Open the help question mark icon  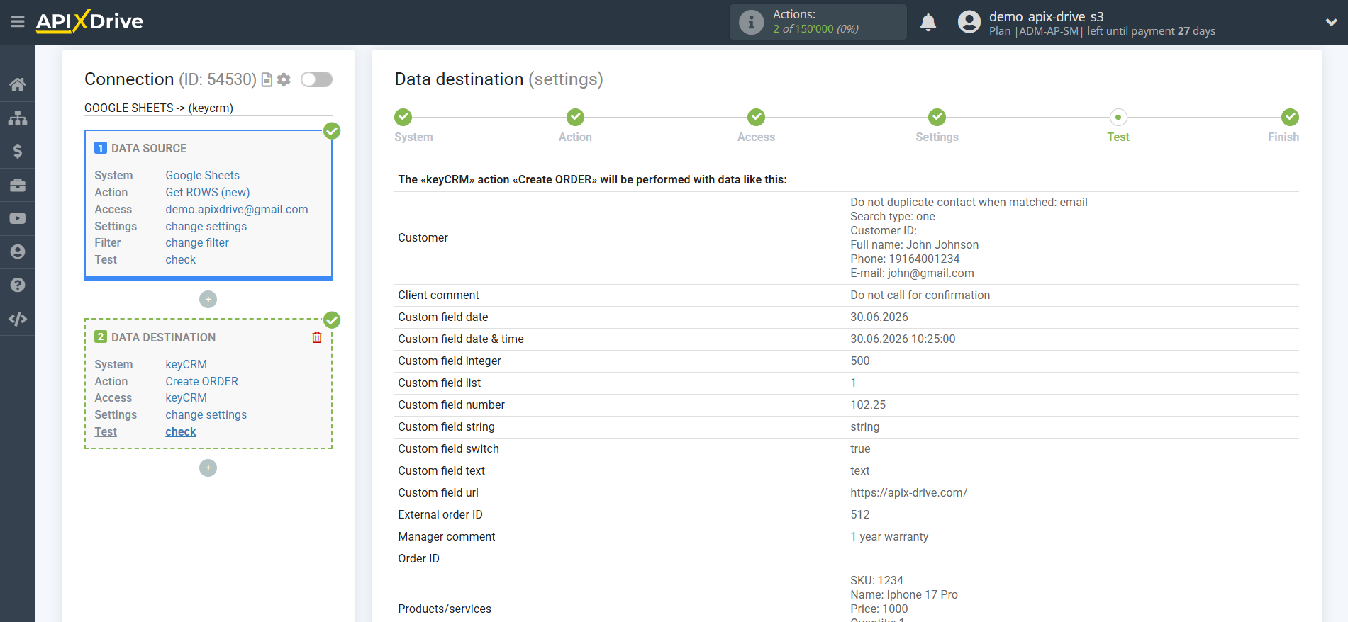coord(18,285)
